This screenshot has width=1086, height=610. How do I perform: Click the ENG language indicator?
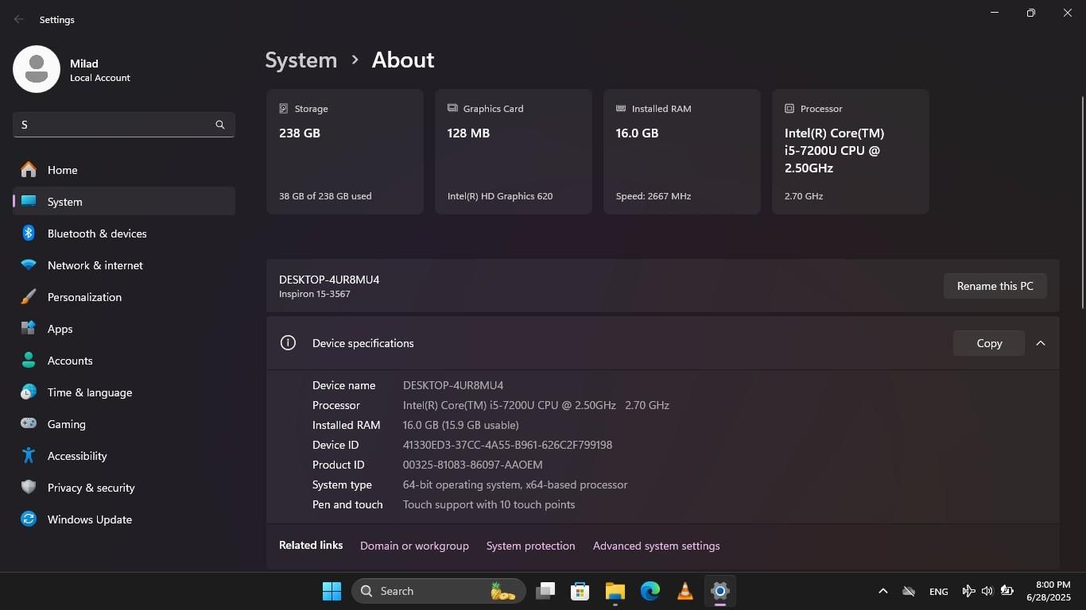point(938,591)
